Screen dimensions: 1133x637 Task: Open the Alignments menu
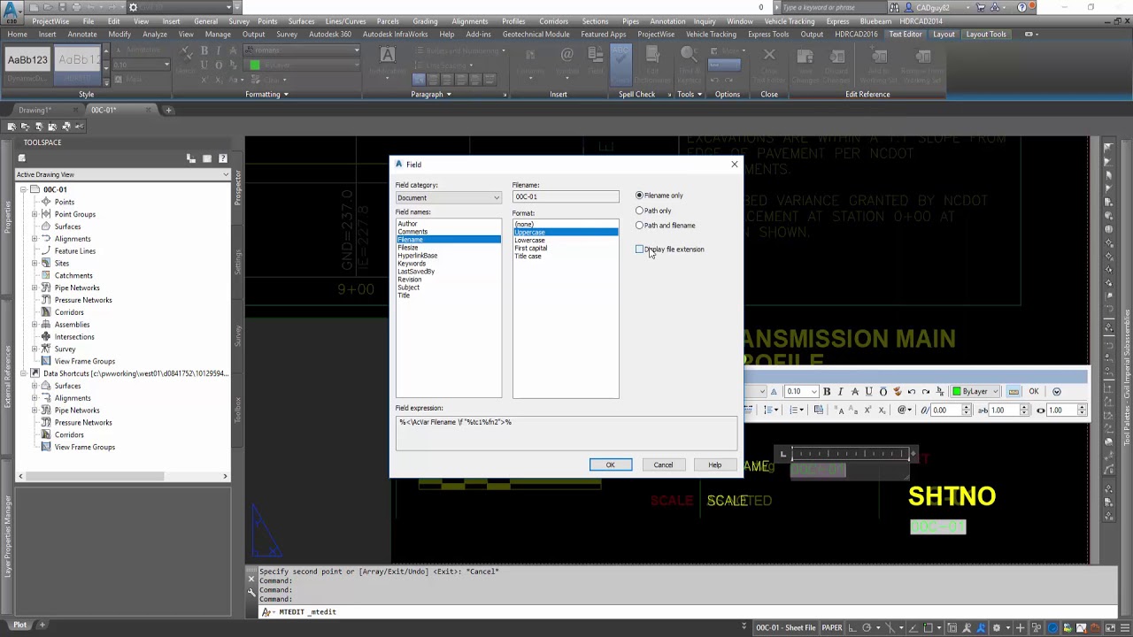pyautogui.click(x=469, y=21)
